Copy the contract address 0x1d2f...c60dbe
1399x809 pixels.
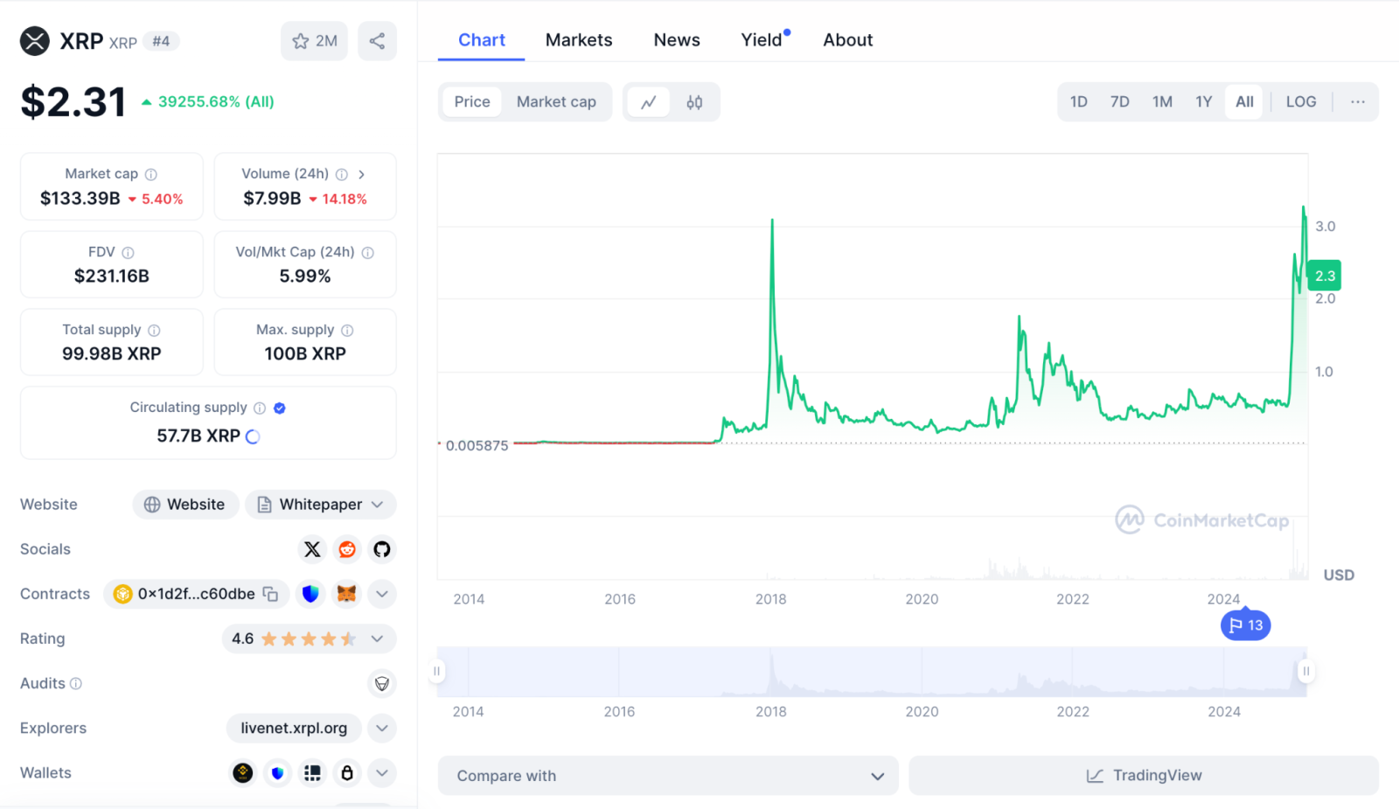click(x=271, y=594)
